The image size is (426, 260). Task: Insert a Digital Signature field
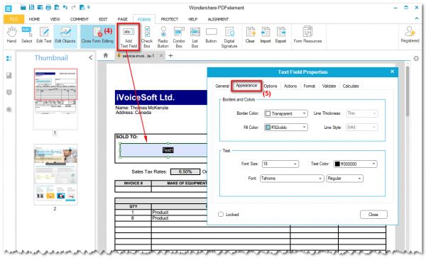tap(229, 37)
